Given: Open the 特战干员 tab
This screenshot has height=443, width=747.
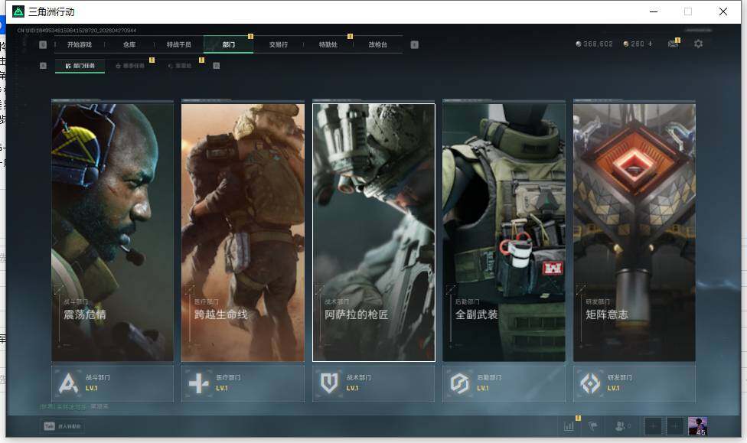Looking at the screenshot, I should coord(178,44).
